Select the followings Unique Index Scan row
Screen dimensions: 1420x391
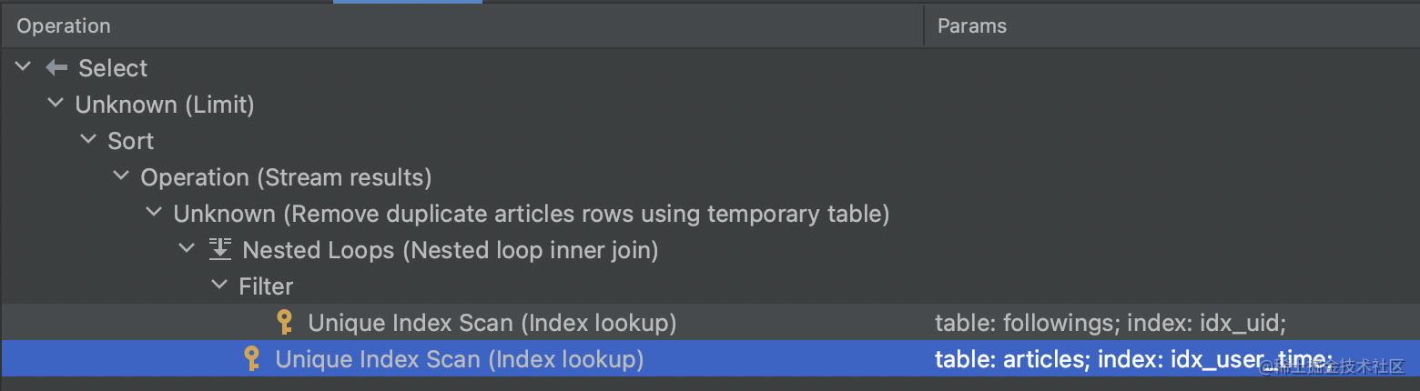coord(710,322)
